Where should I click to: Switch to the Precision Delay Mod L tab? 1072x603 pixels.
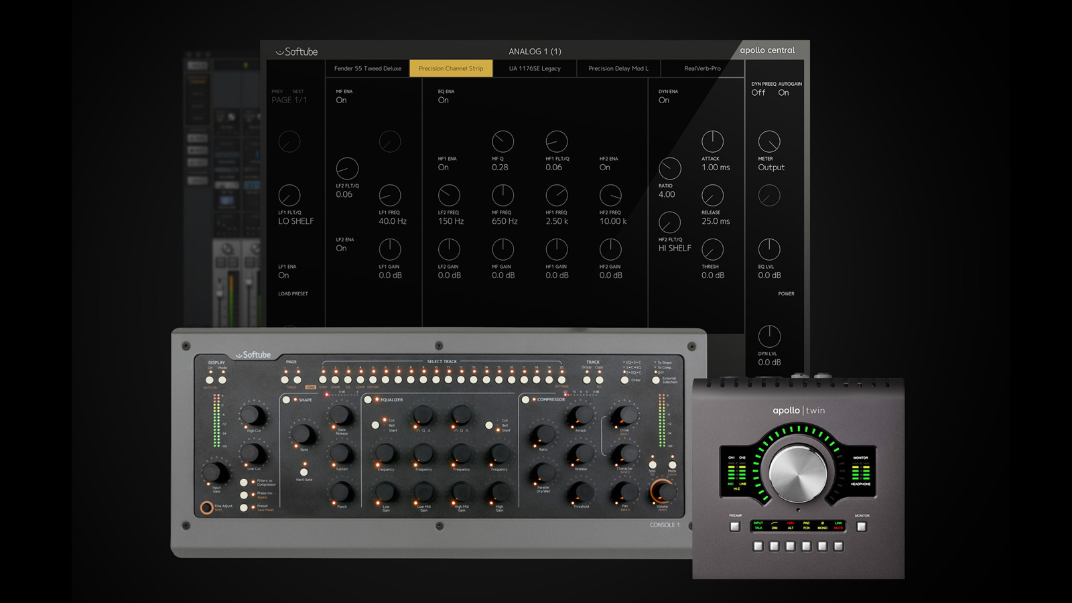pyautogui.click(x=618, y=68)
